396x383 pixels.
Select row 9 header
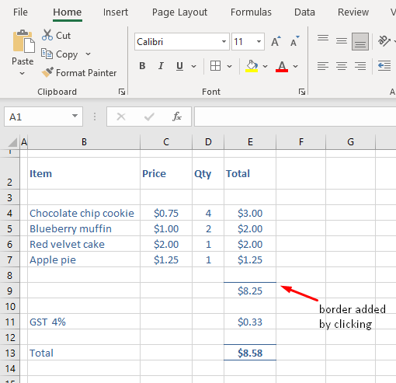(x=10, y=291)
